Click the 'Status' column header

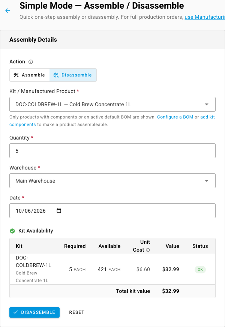coord(200,246)
